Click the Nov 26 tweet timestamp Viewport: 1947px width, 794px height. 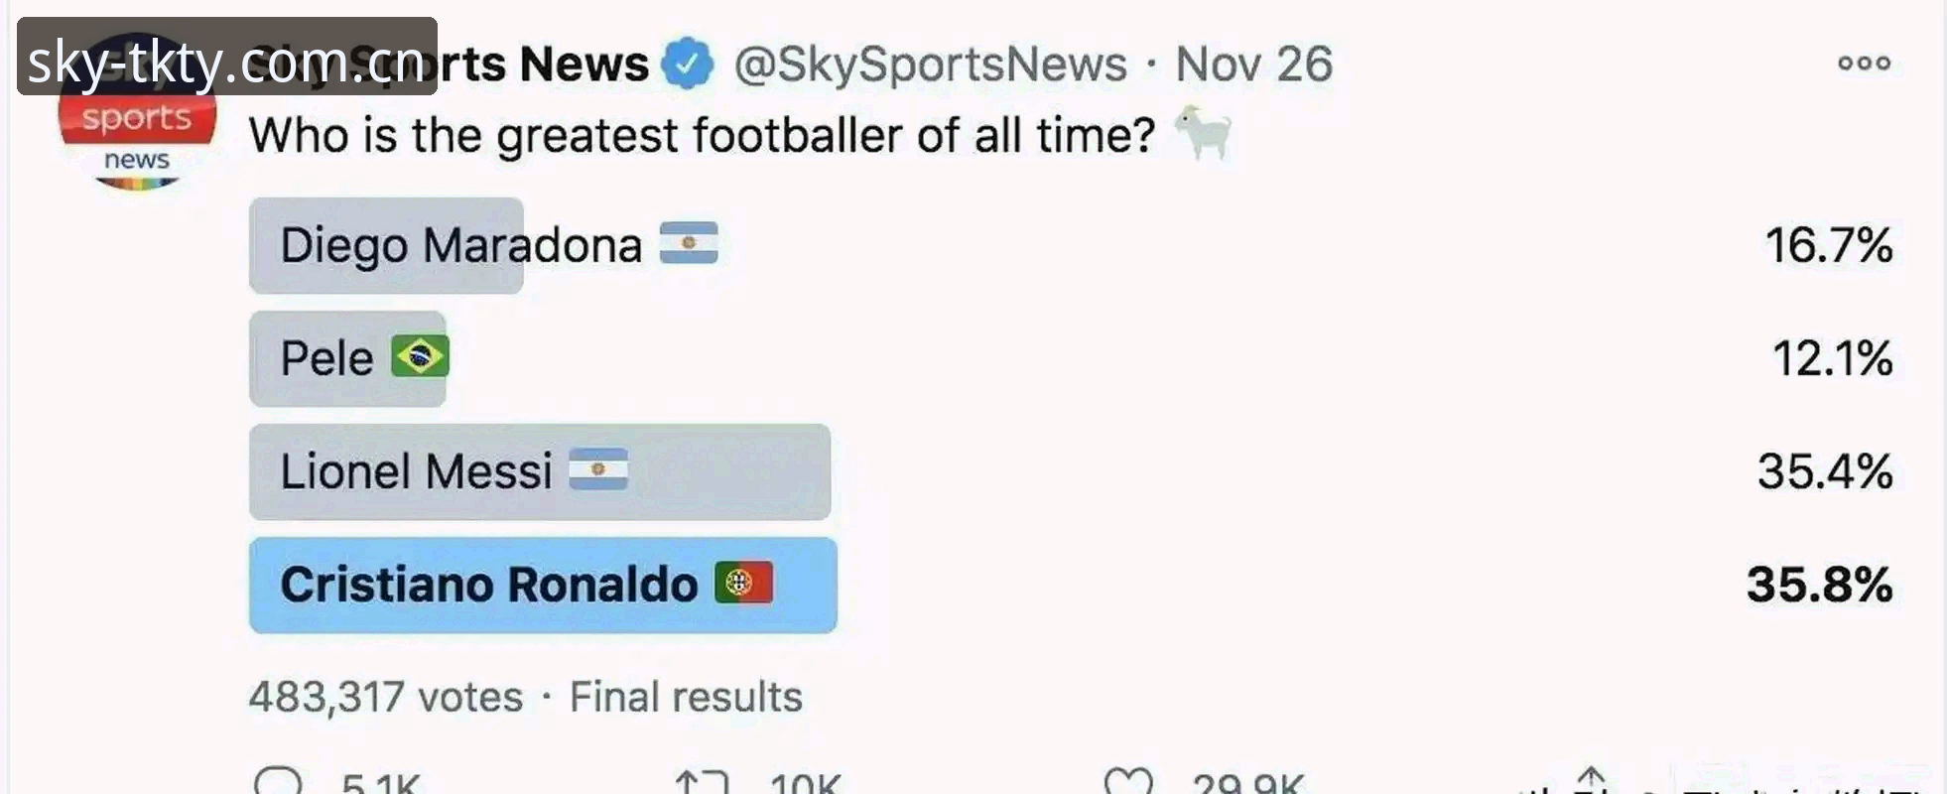coord(1253,65)
